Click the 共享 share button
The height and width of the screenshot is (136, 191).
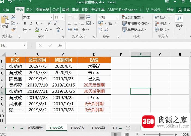184,10
